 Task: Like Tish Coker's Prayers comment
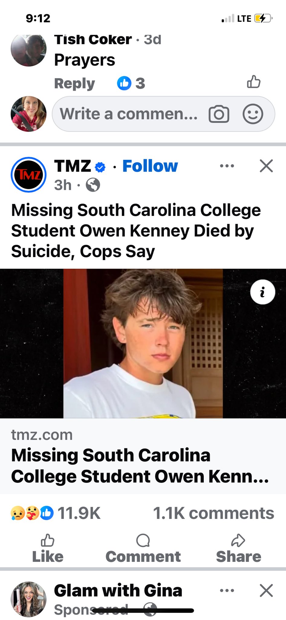click(x=253, y=82)
